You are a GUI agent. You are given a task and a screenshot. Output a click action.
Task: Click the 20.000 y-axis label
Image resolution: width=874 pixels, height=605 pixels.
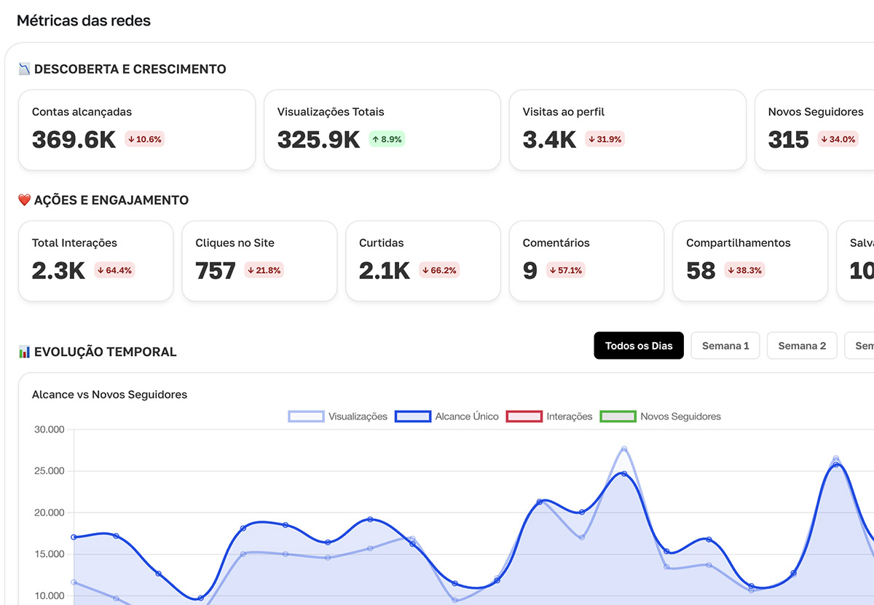pyautogui.click(x=50, y=513)
